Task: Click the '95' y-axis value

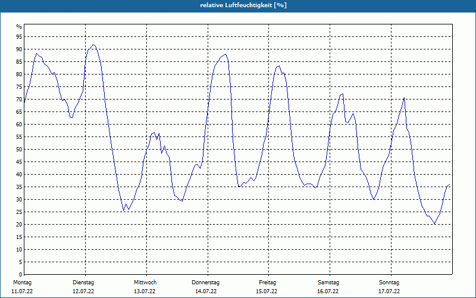Action: (x=19, y=37)
